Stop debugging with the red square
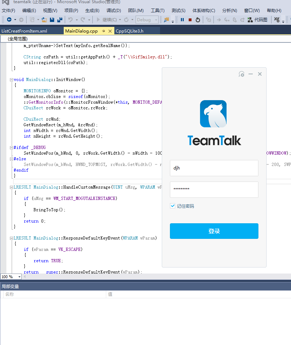This screenshot has height=345, width=291. tap(190, 20)
